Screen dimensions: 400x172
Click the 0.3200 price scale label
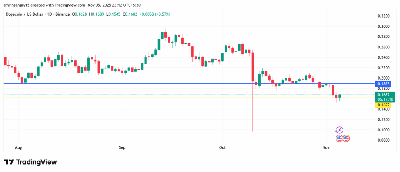tap(384, 16)
